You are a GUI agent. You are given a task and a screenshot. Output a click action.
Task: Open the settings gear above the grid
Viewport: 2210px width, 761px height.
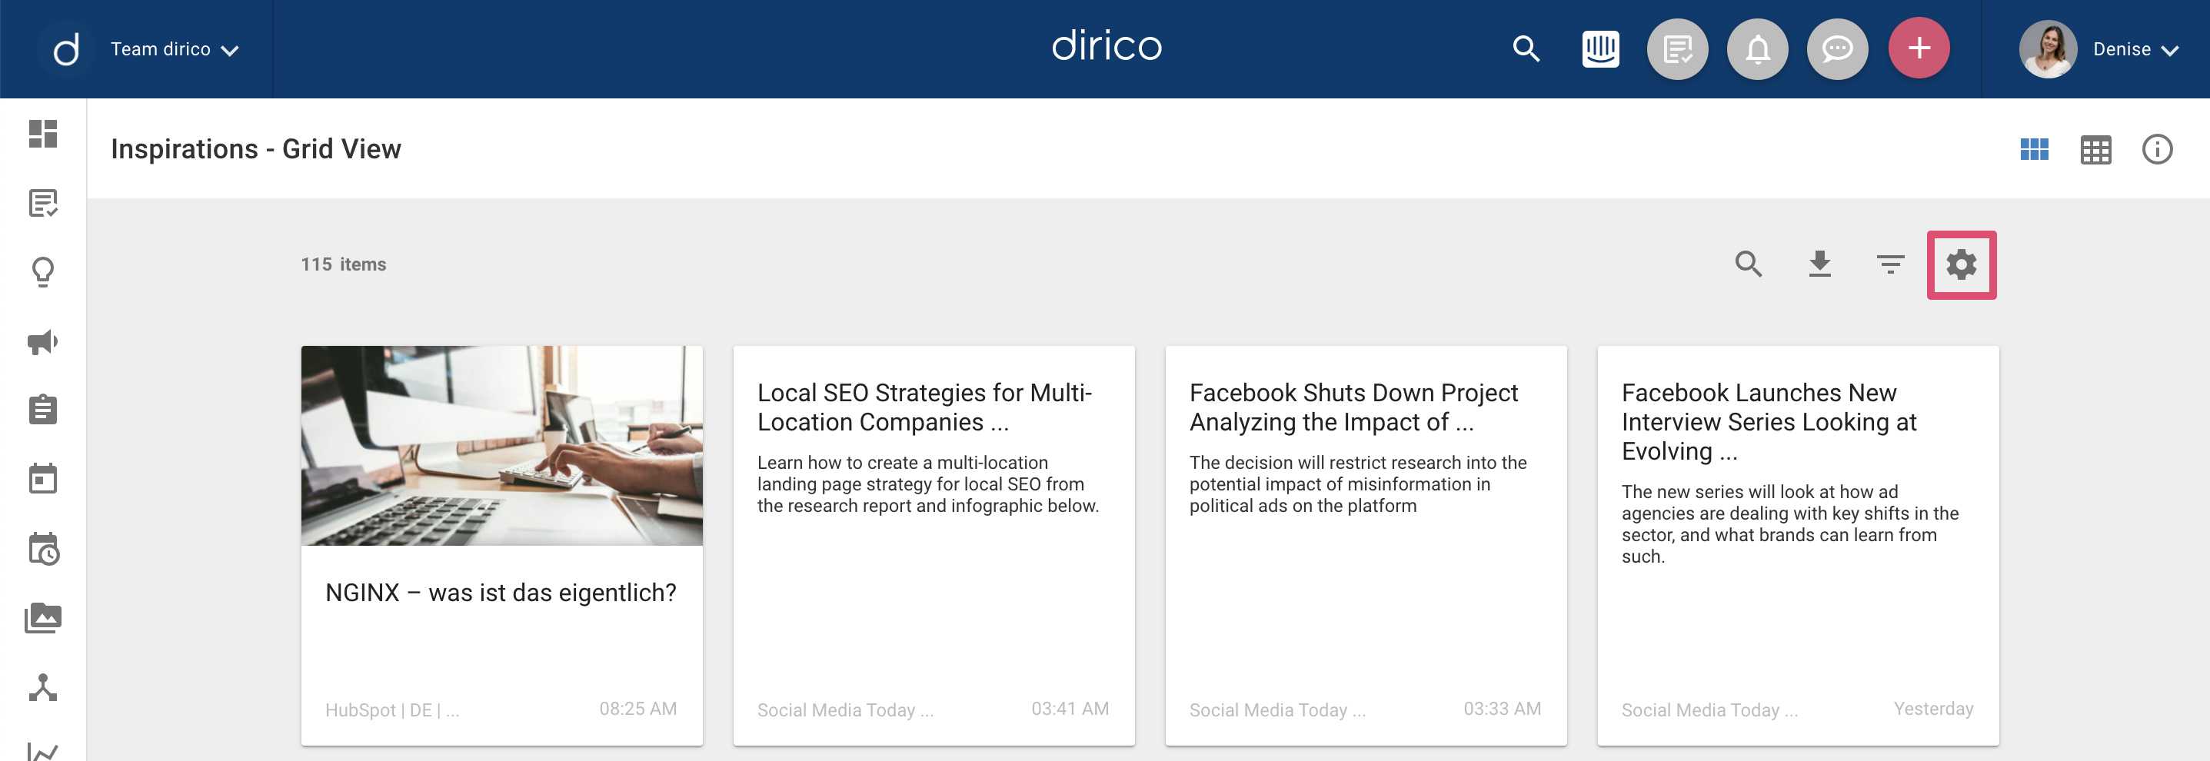coord(1961,264)
